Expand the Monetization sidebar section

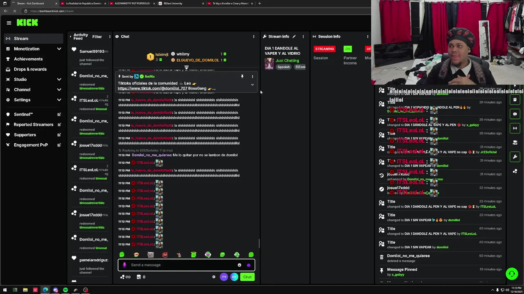33,49
